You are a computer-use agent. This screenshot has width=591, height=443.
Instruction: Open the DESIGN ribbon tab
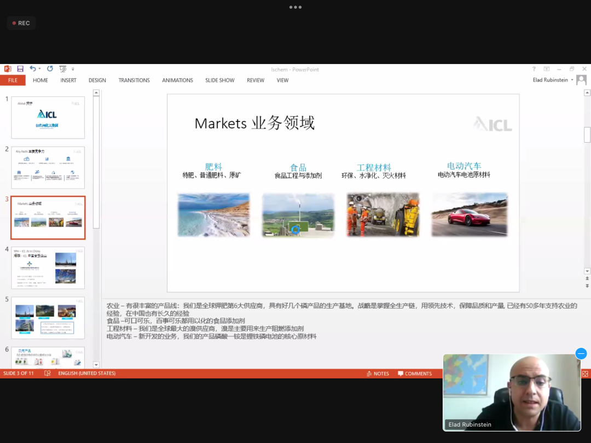97,80
